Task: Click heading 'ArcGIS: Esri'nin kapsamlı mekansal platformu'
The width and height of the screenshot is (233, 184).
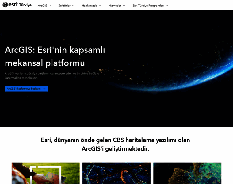Action: coord(55,56)
